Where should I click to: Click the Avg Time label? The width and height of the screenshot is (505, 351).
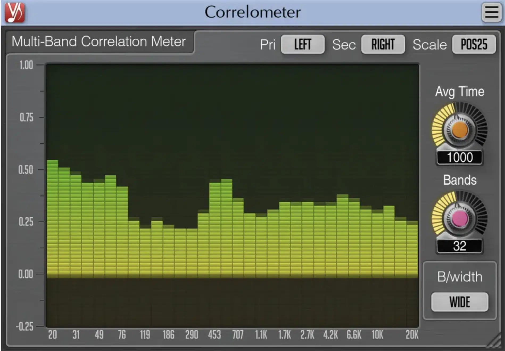[460, 92]
